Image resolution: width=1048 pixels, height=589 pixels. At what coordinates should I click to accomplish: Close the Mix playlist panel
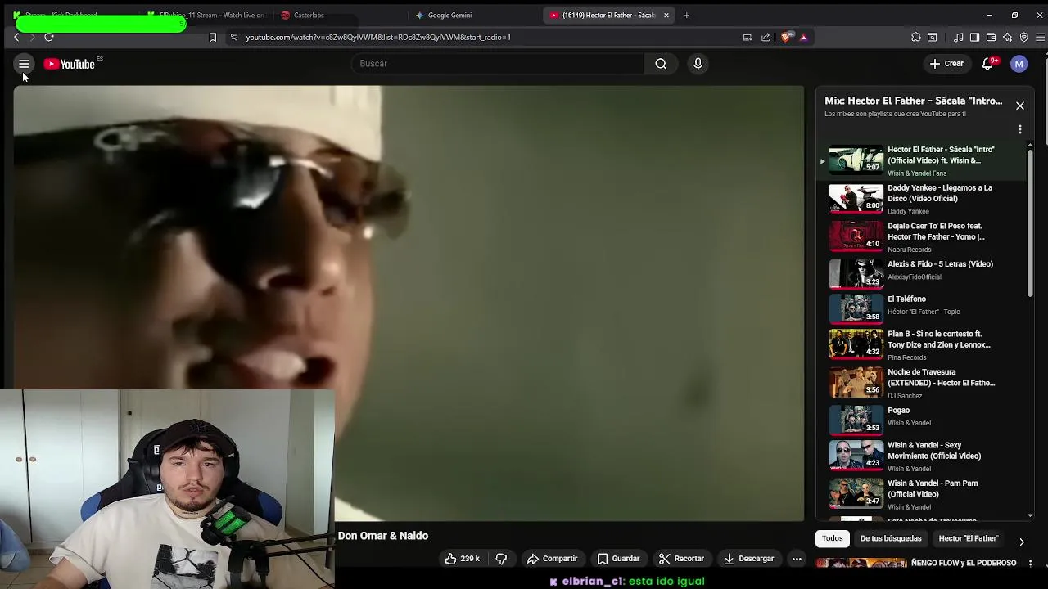click(x=1020, y=106)
